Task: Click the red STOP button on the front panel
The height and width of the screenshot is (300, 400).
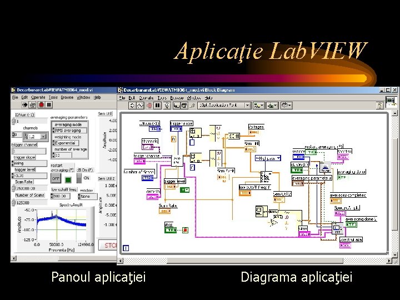Action: click(108, 245)
